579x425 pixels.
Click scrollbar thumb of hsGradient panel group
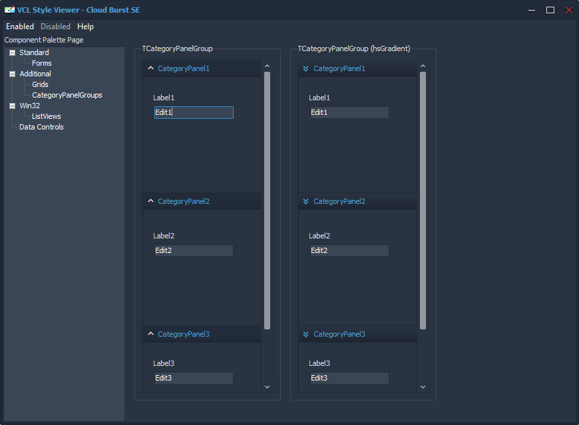coord(423,201)
